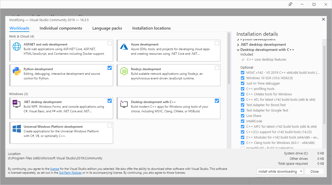Image resolution: width=332 pixels, height=185 pixels.
Task: Enable ASP.NET and web development workload
Action: (x=110, y=43)
